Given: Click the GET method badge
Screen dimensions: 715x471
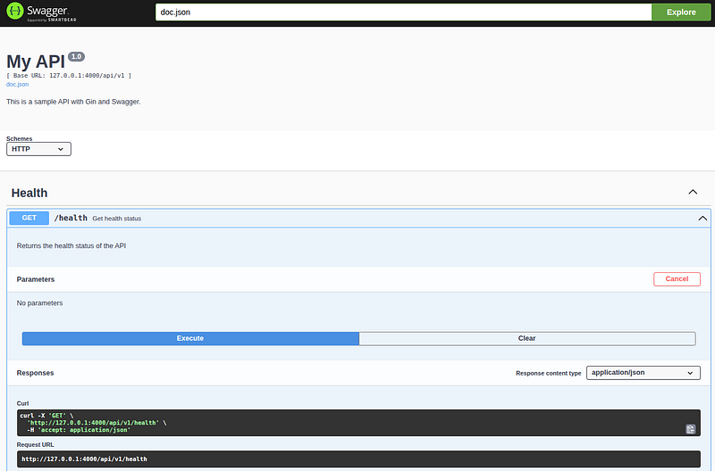Looking at the screenshot, I should click(x=29, y=218).
